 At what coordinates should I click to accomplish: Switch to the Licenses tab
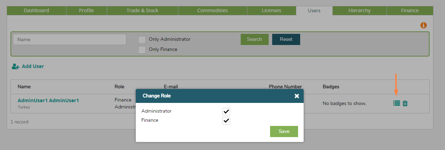pyautogui.click(x=271, y=10)
